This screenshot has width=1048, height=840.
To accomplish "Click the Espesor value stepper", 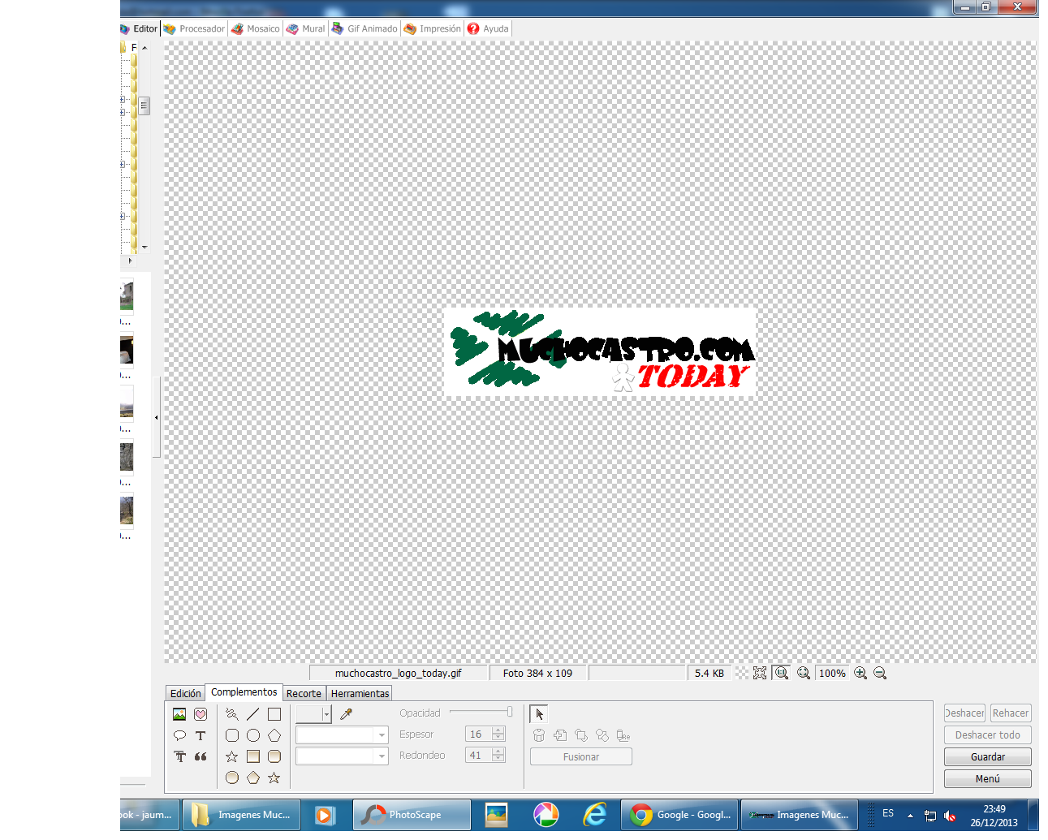I will [x=498, y=734].
